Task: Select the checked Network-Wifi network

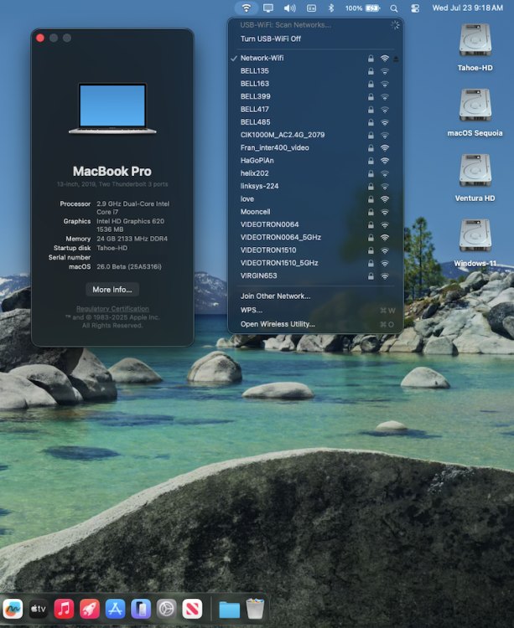Action: 315,58
